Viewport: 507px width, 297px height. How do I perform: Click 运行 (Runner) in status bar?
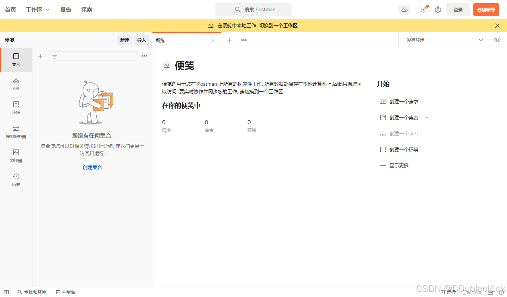pyautogui.click(x=448, y=292)
